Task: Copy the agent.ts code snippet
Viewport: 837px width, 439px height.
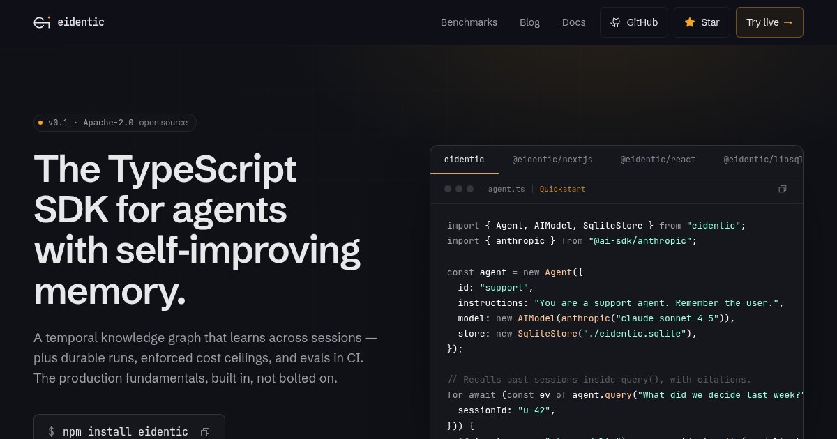Action: click(x=783, y=189)
